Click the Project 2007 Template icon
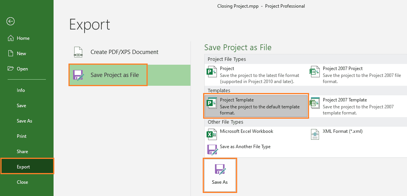Image resolution: width=407 pixels, height=196 pixels. coord(314,103)
